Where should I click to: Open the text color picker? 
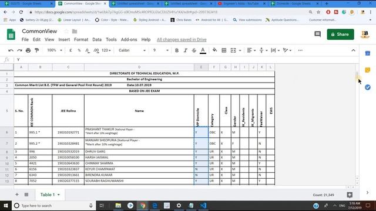coord(203,50)
